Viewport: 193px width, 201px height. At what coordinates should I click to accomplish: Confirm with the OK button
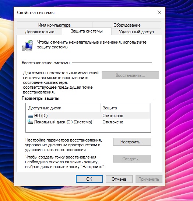[89, 179]
